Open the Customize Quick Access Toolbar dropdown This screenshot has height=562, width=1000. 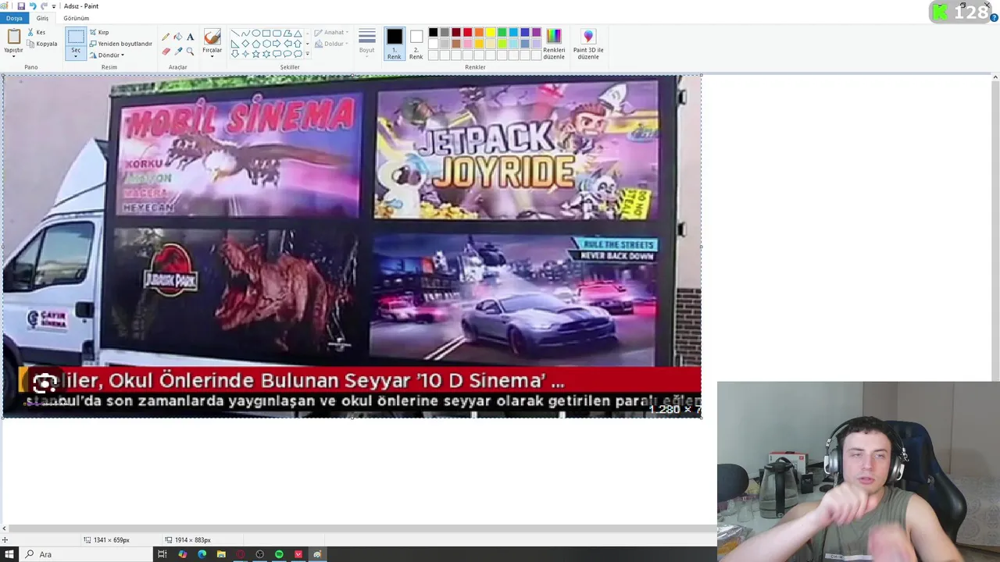[x=54, y=6]
